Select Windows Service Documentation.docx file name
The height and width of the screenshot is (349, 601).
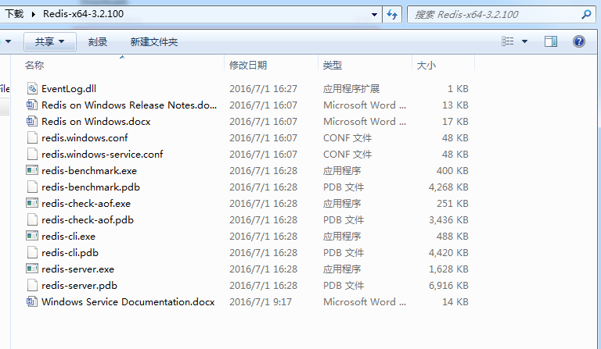(128, 302)
